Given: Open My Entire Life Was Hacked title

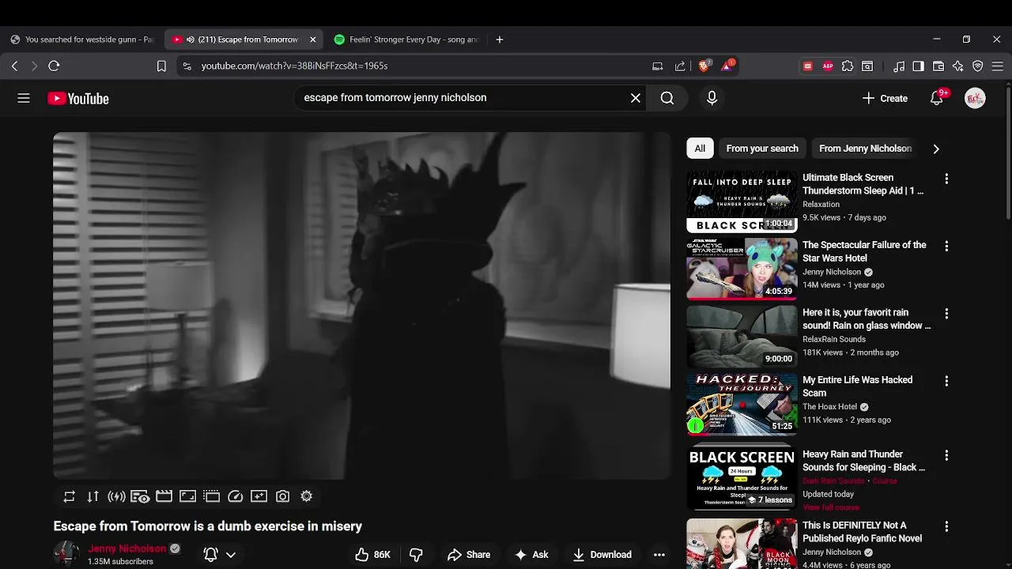Looking at the screenshot, I should (x=857, y=386).
